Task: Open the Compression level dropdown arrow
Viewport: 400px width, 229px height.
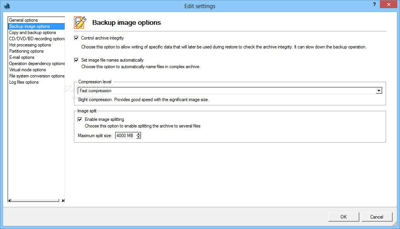Action: (379, 91)
